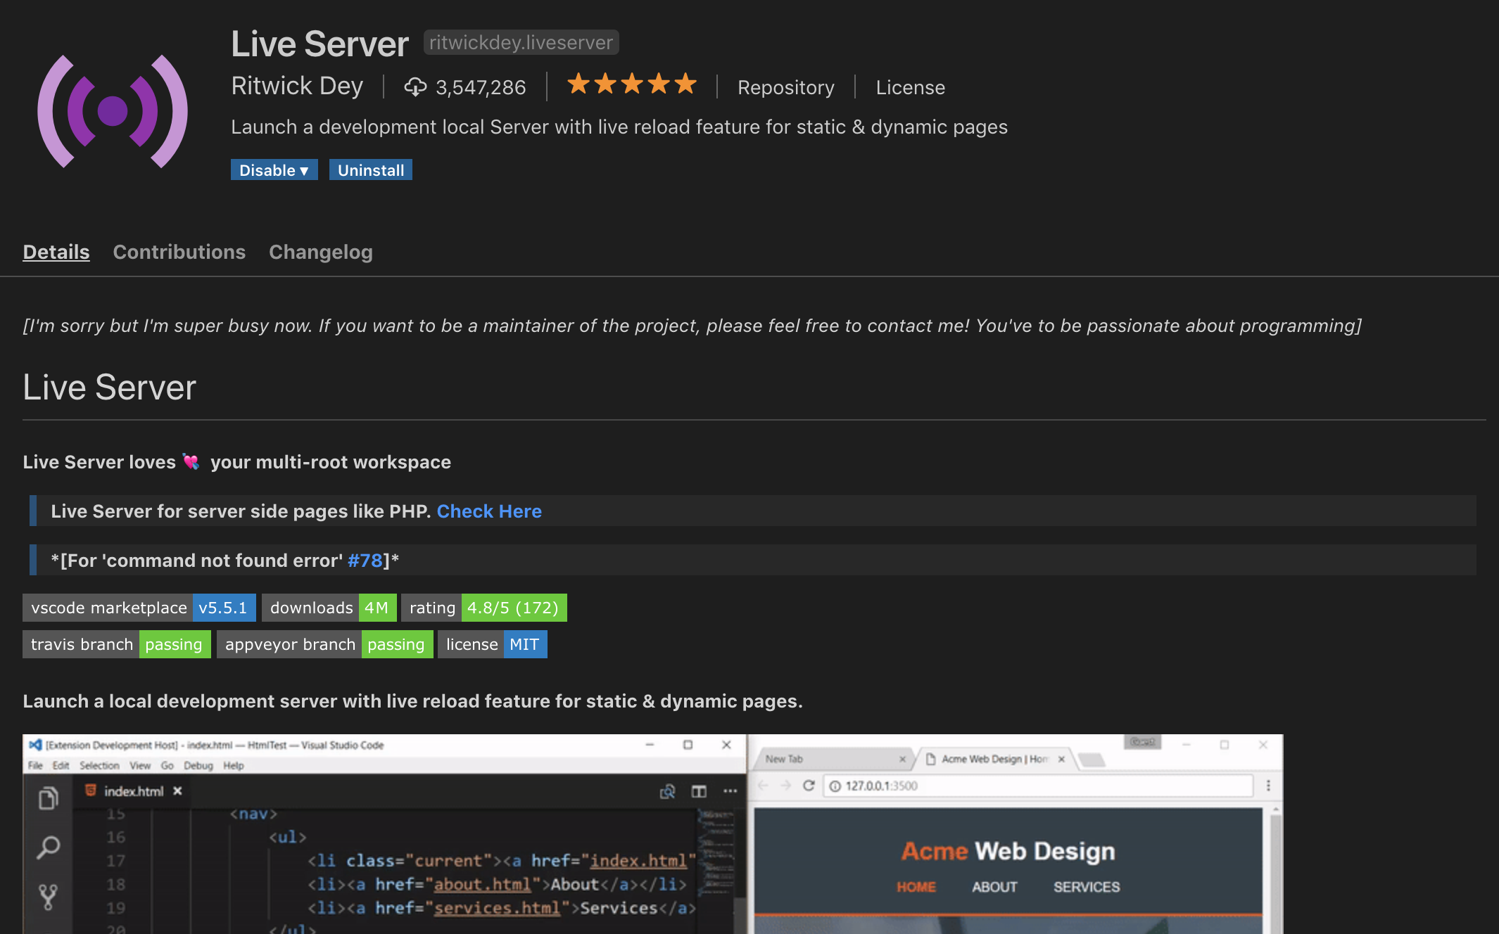Click the browser back arrow in demo screenshot
The image size is (1499, 934).
(x=764, y=786)
